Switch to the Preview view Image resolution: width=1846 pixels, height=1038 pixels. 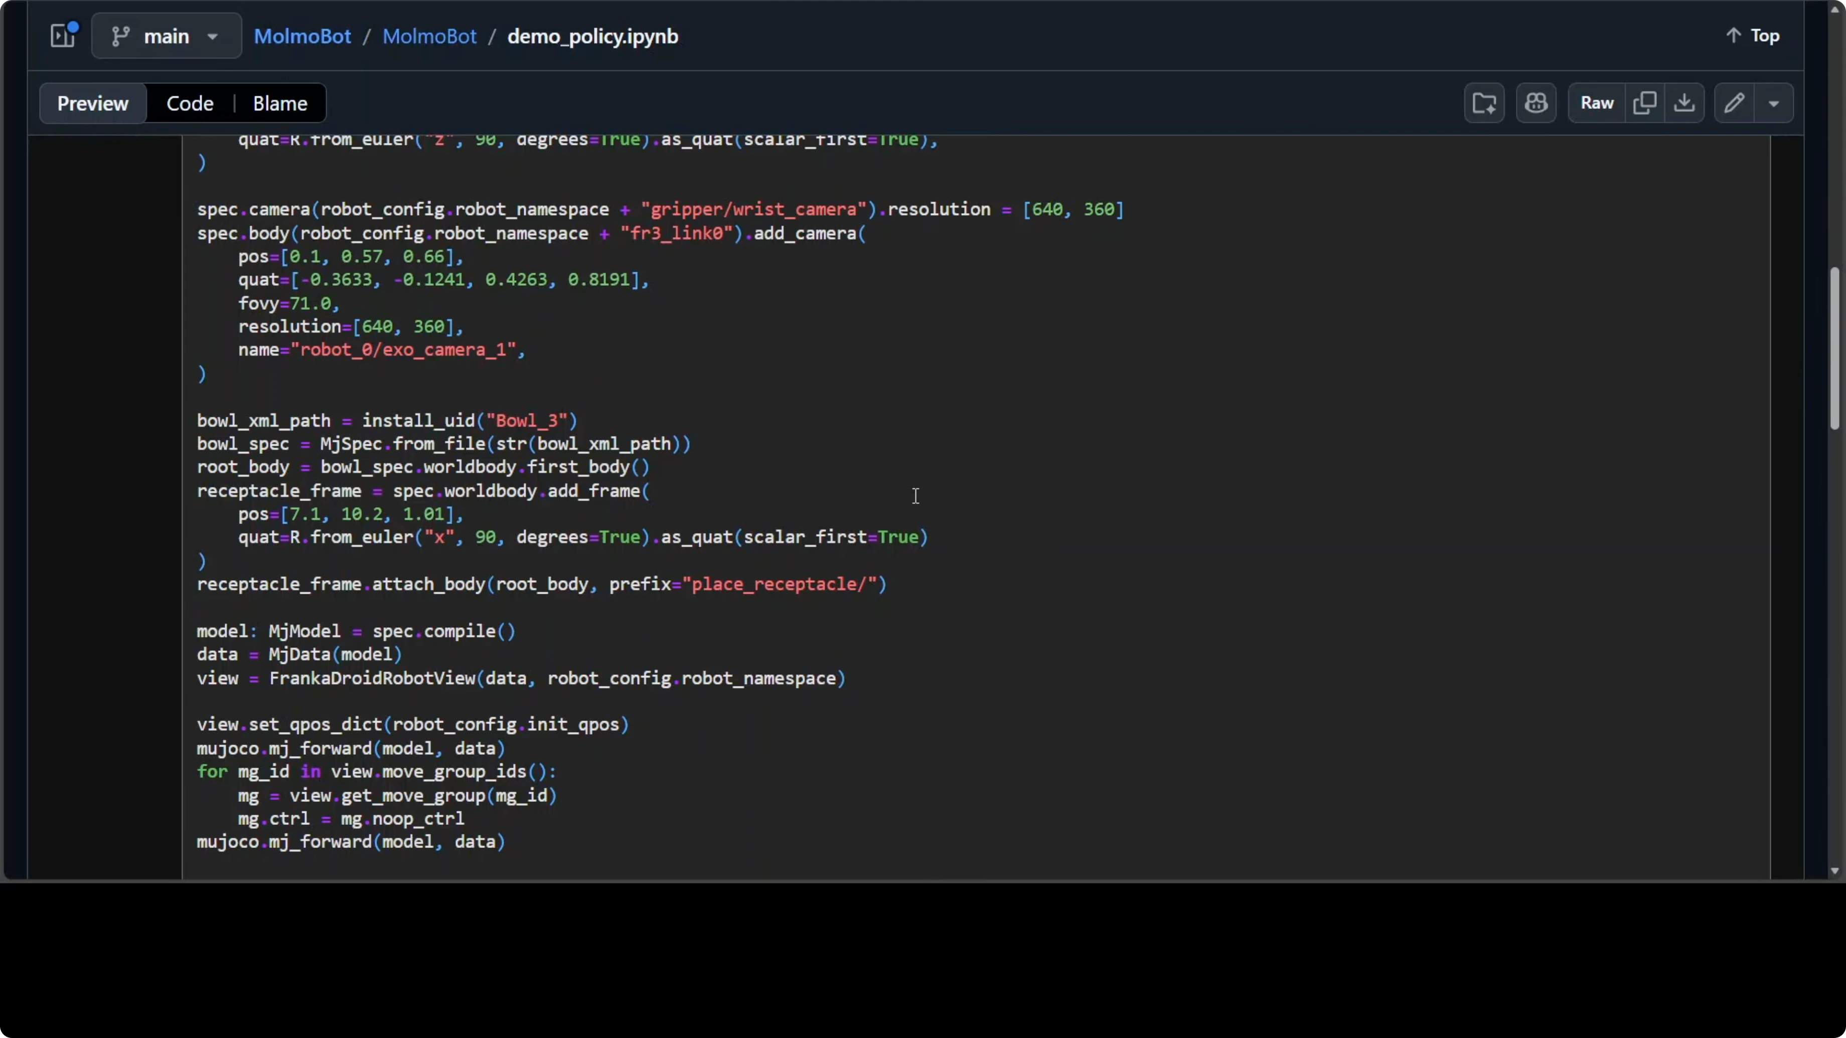click(92, 103)
